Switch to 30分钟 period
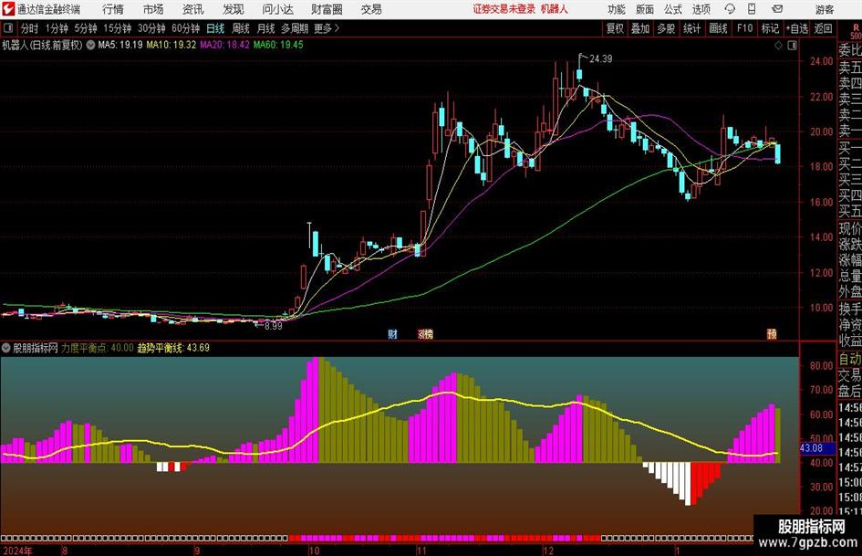 pyautogui.click(x=151, y=28)
